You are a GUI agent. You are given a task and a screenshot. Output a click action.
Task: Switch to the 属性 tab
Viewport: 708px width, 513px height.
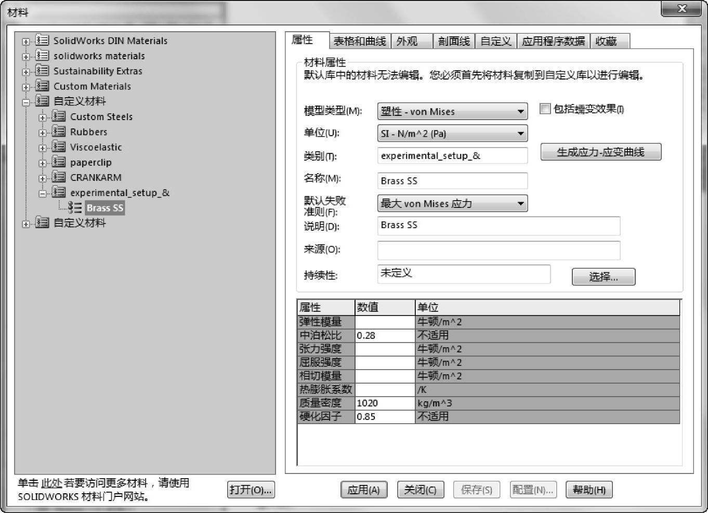(307, 40)
